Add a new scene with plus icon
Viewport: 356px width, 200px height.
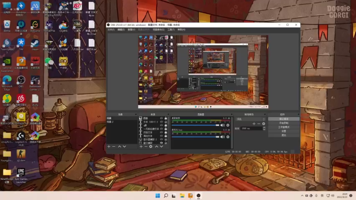click(x=109, y=147)
